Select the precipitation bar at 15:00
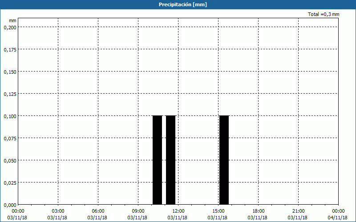 click(224, 160)
